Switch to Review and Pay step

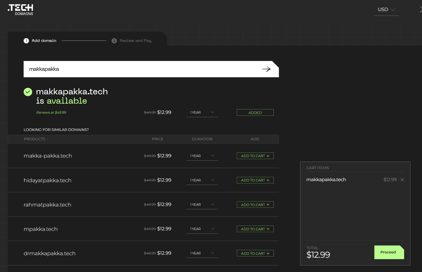(135, 41)
